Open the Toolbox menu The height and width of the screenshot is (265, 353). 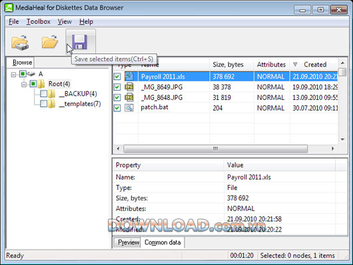point(38,21)
